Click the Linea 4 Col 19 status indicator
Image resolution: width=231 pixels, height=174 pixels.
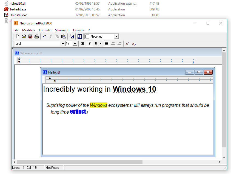tap(24, 168)
